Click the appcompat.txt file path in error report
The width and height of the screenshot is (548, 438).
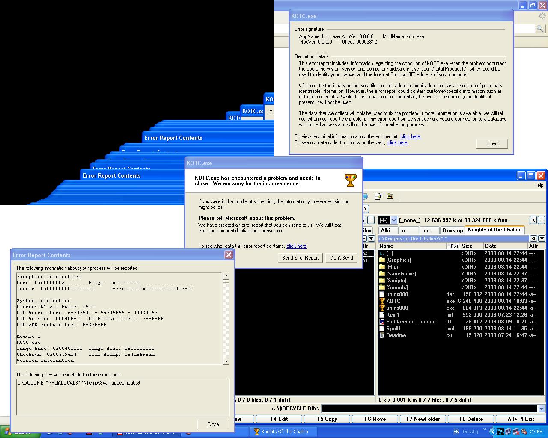click(x=79, y=383)
